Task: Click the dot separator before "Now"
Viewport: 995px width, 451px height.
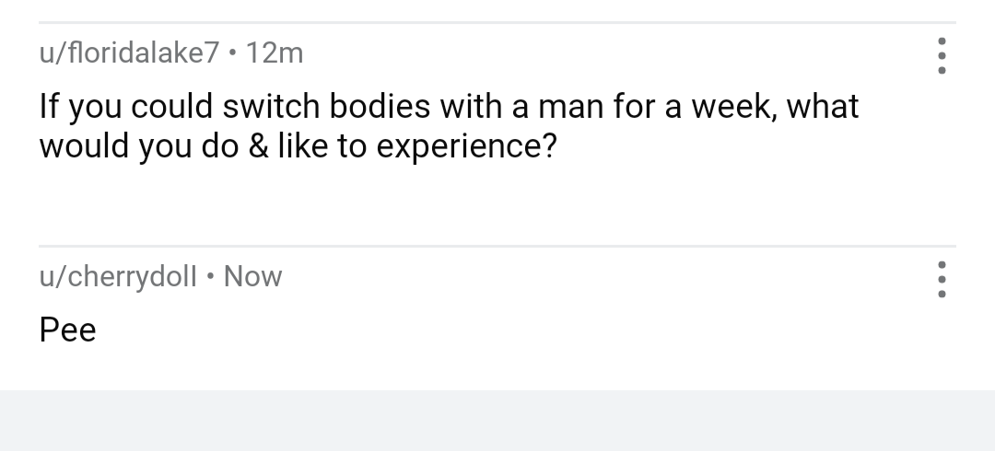Action: click(210, 276)
